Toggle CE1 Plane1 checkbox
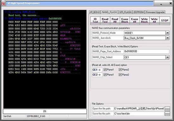The height and width of the screenshot is (121, 174). (x=105, y=70)
